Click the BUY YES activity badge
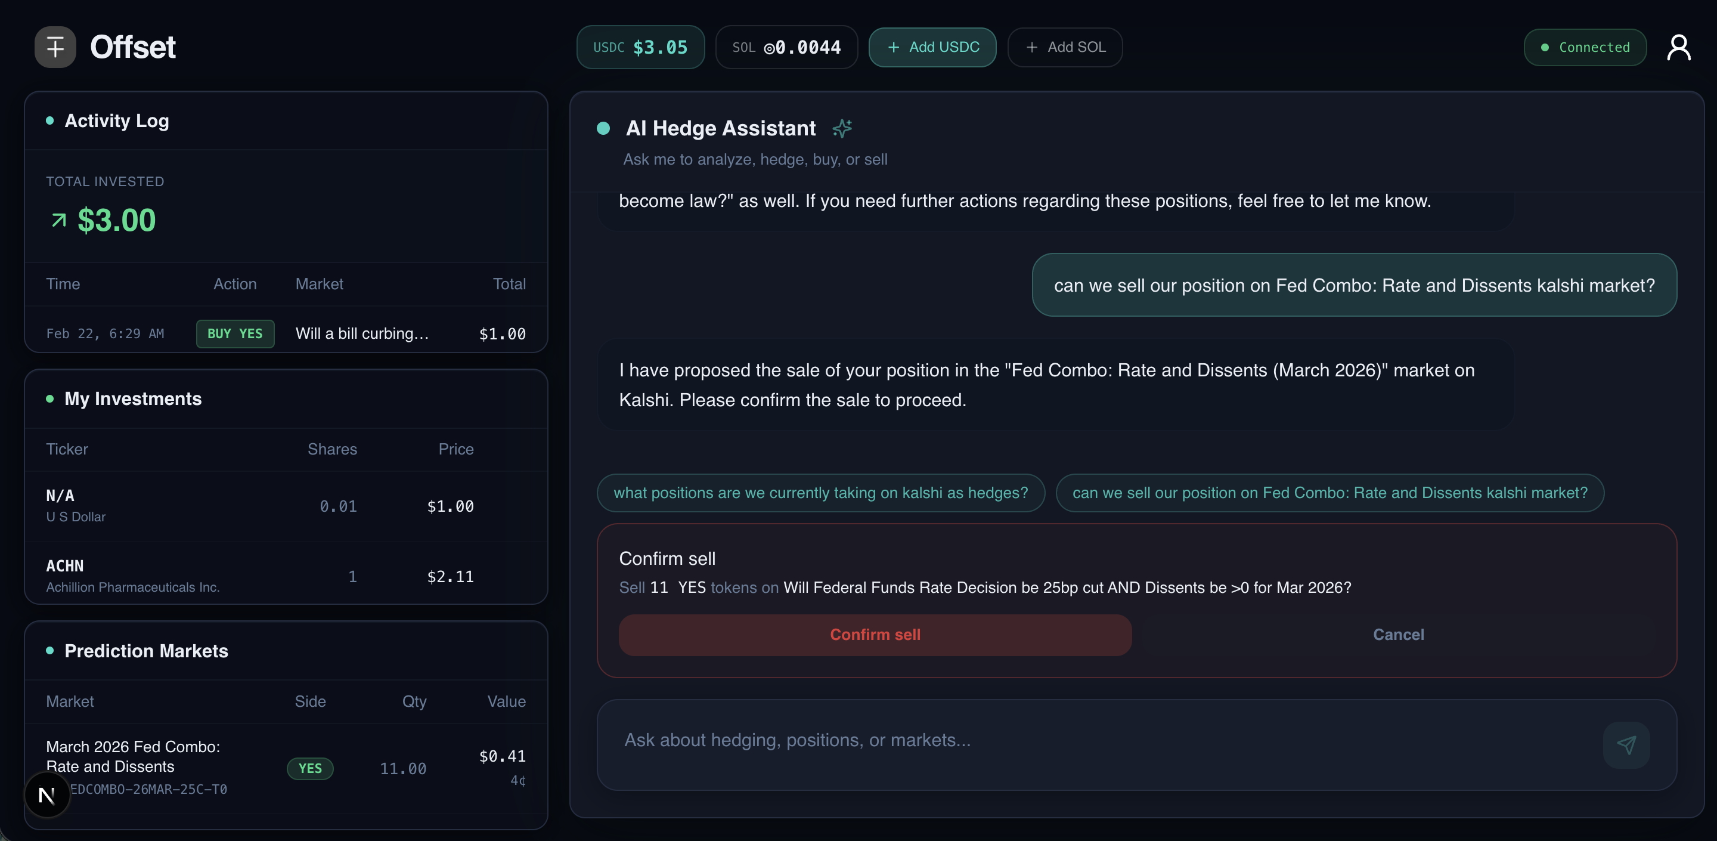The height and width of the screenshot is (841, 1717). coord(235,333)
